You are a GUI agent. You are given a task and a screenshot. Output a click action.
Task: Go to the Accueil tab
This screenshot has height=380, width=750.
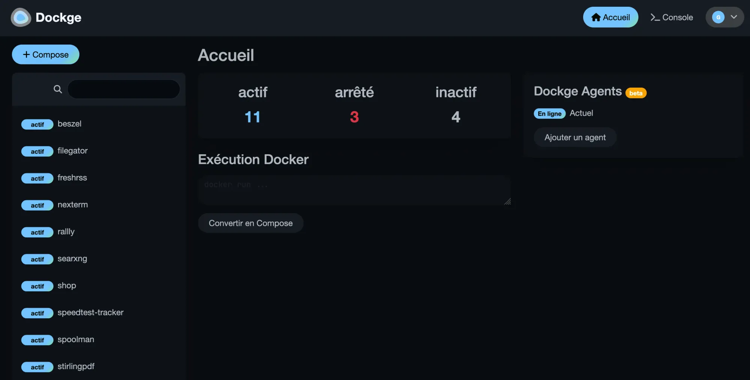click(x=610, y=17)
